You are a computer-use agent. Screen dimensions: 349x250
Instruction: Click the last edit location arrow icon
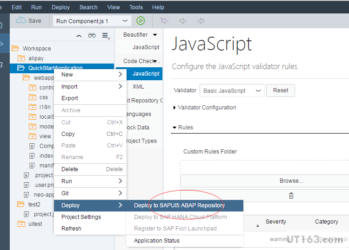(164, 21)
